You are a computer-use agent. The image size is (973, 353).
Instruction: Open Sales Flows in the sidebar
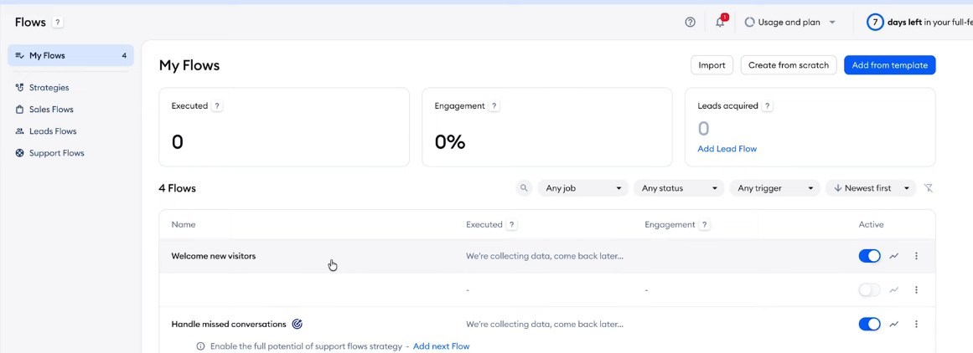51,110
